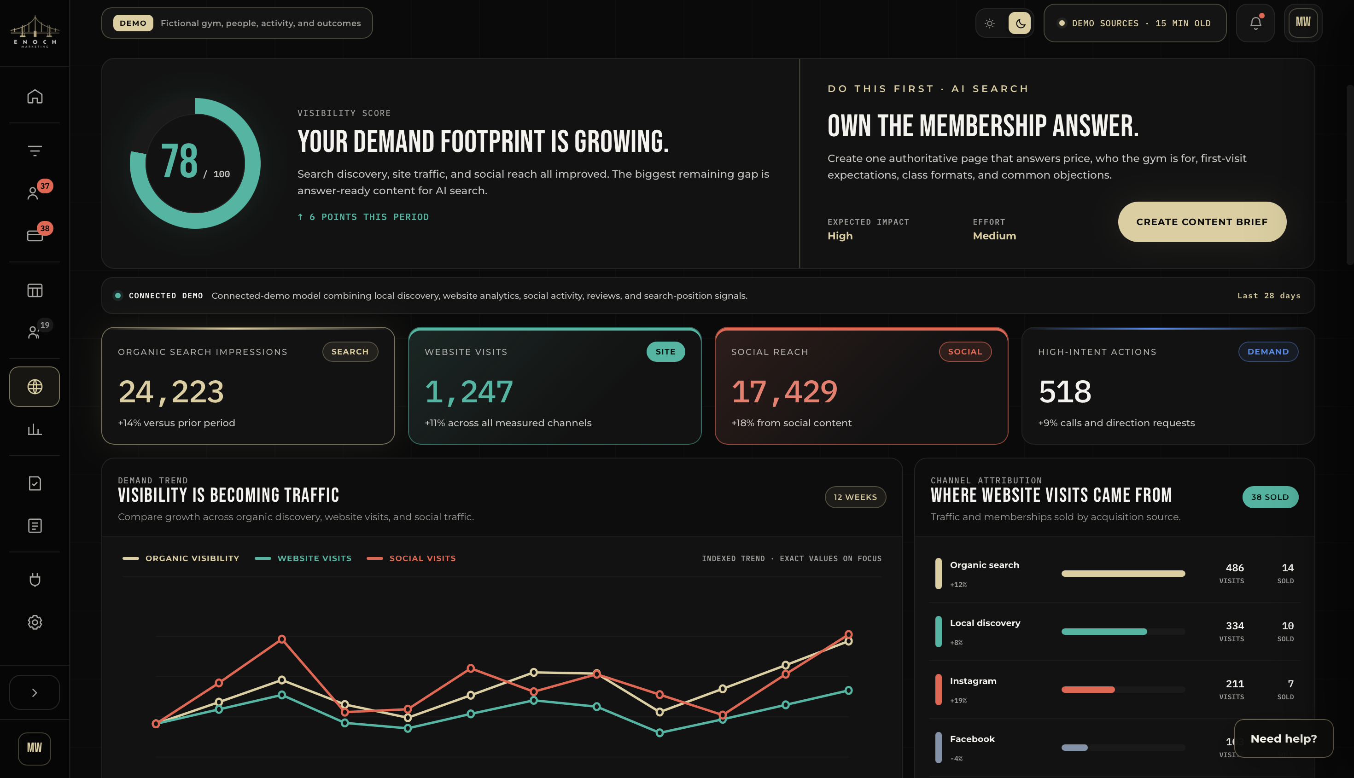Open the table grid icon in sidebar
This screenshot has height=778, width=1354.
[35, 290]
